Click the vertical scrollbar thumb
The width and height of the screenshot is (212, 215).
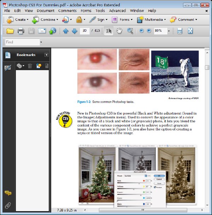point(207,67)
